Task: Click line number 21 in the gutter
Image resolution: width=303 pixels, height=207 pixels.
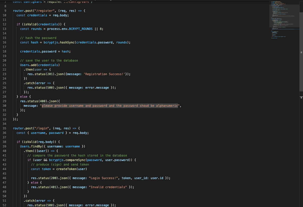Action: pos(4,65)
